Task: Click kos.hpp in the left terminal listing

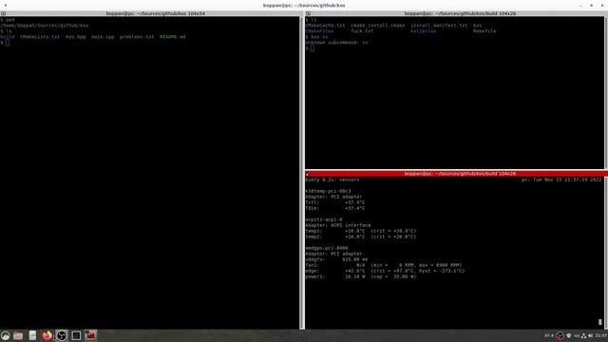Action: [x=76, y=37]
